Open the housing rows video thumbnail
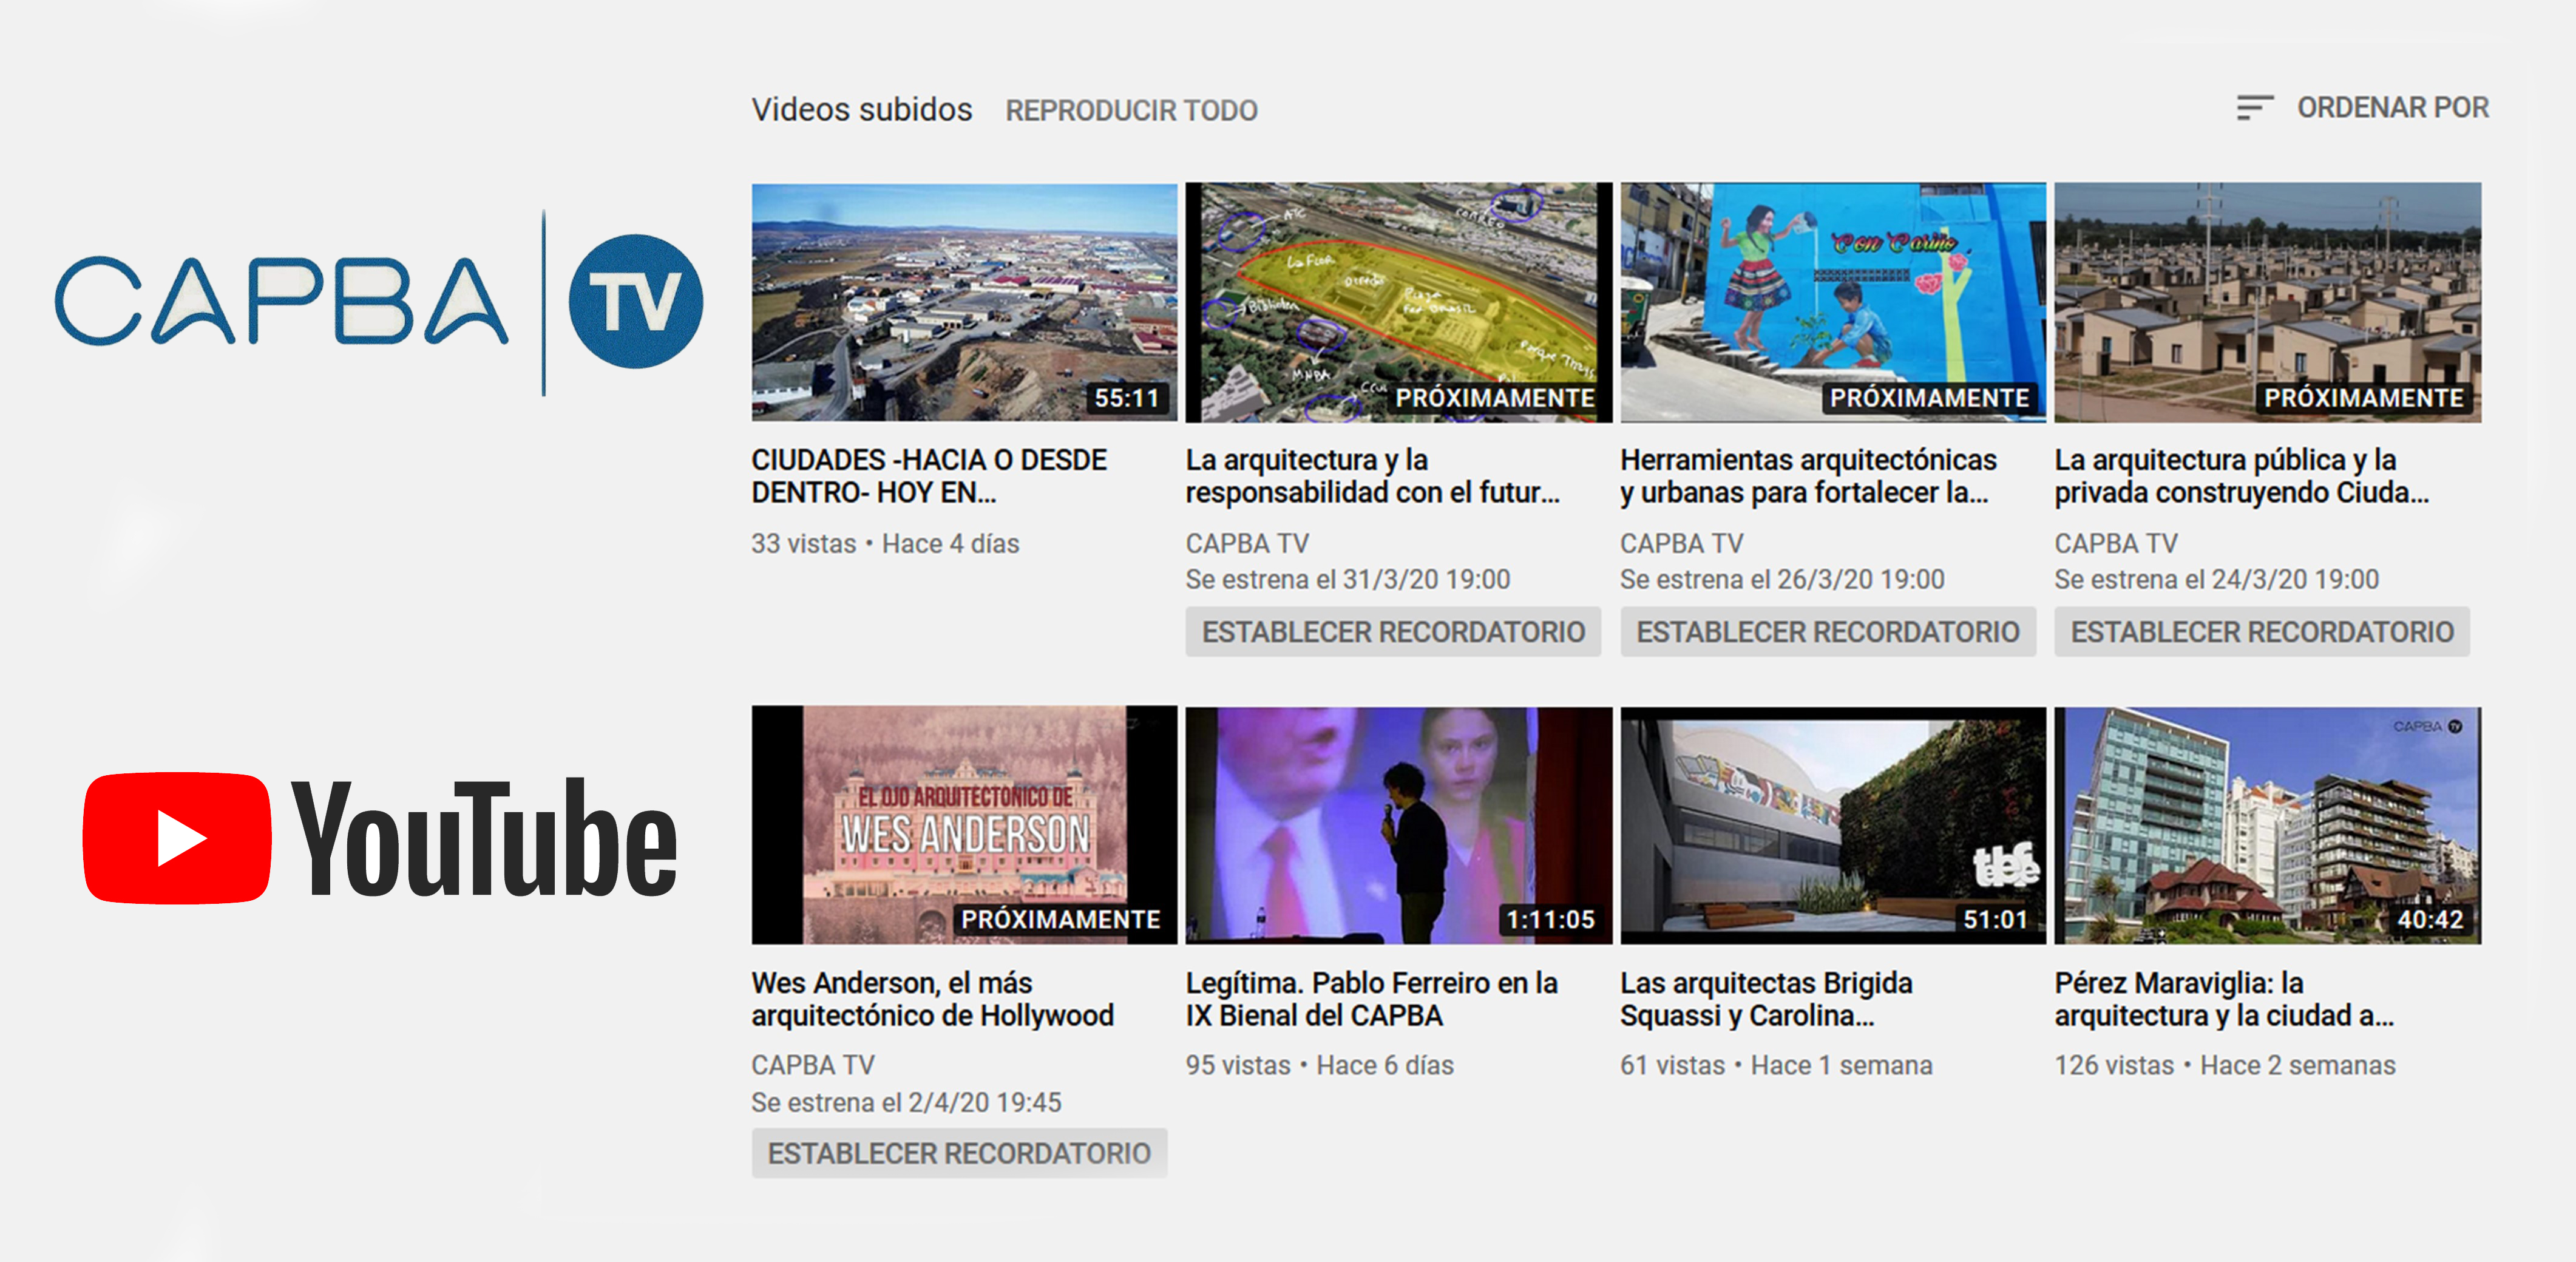Viewport: 2576px width, 1262px height. pos(2267,302)
